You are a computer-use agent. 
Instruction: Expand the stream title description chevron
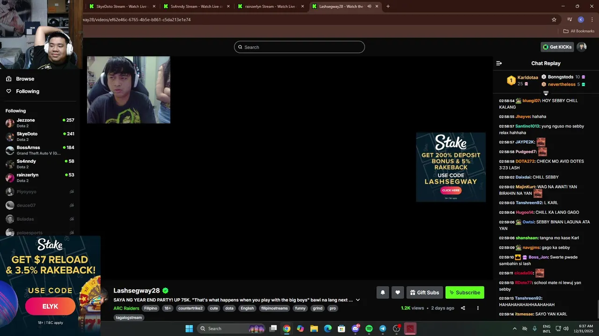[358, 300]
